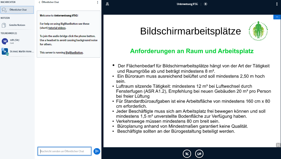Click the Dr.med. Martin presenter avatar
The height and width of the screenshot is (159, 281).
pyautogui.click(x=5, y=52)
